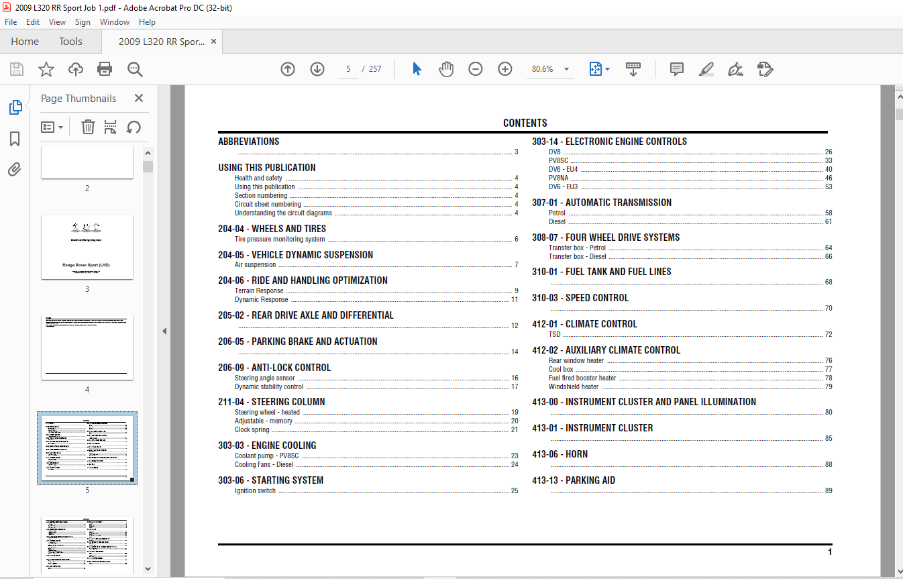Image resolution: width=903 pixels, height=579 pixels.
Task: Click 'Tire pressure monitoring system' contents entry
Action: 280,240
